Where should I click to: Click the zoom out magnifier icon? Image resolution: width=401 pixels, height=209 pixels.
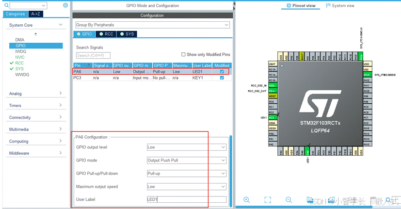tap(289, 200)
